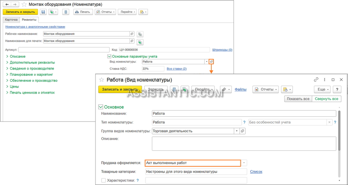Click Записать и закрыть in Номенклатура window
This screenshot has width=348, height=185.
click(x=20, y=12)
